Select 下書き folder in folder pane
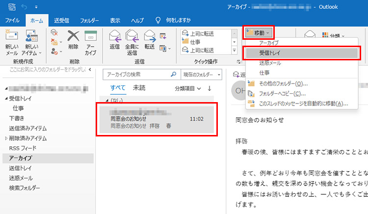 [x=17, y=118]
